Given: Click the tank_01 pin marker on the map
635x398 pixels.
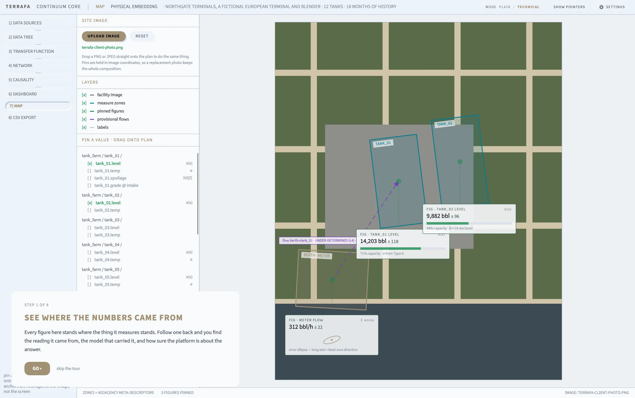Looking at the screenshot, I should click(399, 181).
